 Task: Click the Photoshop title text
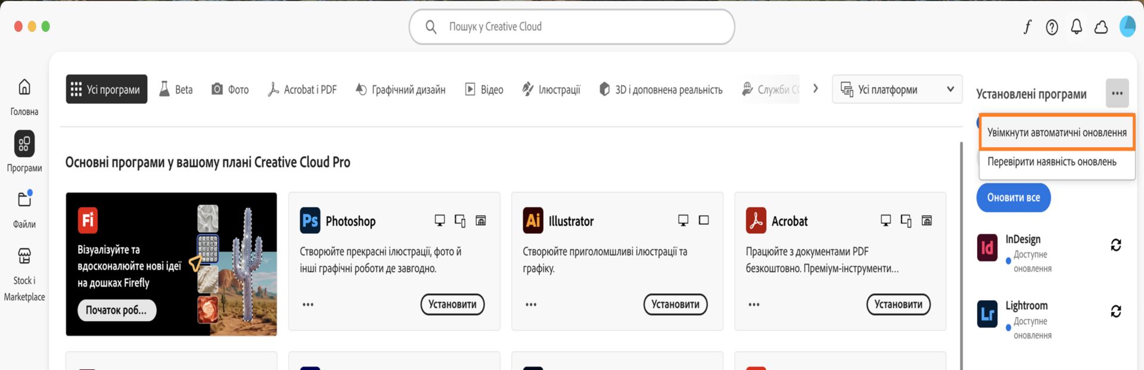350,221
